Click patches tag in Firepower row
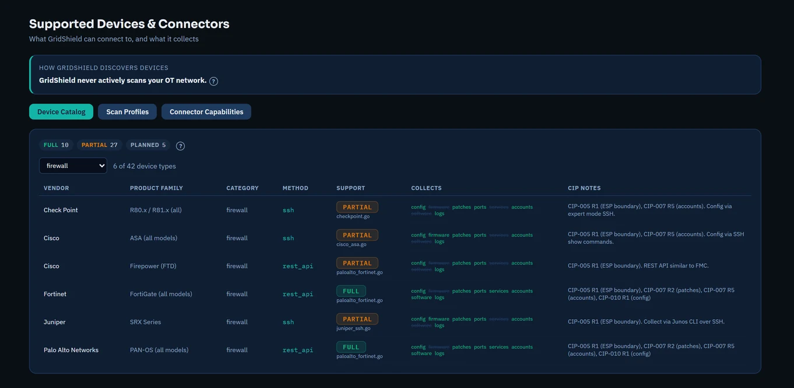The height and width of the screenshot is (388, 794). point(461,263)
